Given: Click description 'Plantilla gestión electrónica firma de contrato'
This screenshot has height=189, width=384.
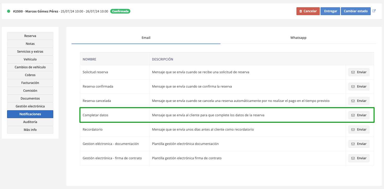Looking at the screenshot, I should 187,158.
